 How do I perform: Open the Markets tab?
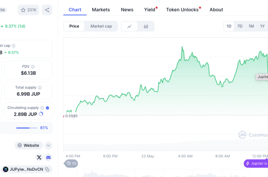point(101,10)
